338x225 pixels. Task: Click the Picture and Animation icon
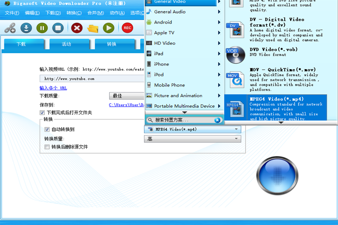[x=149, y=95]
